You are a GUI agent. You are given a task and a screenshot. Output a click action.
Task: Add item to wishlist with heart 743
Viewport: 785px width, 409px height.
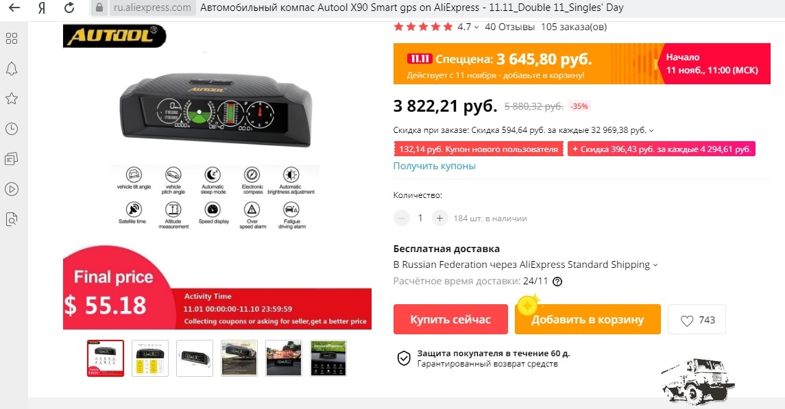tap(697, 319)
